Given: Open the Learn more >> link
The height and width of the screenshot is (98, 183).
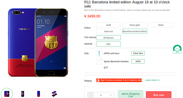Looking at the screenshot, I should [152, 80].
